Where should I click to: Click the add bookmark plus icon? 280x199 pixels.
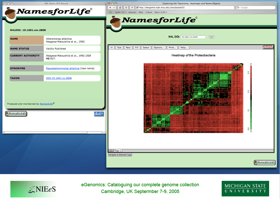coord(132,8)
